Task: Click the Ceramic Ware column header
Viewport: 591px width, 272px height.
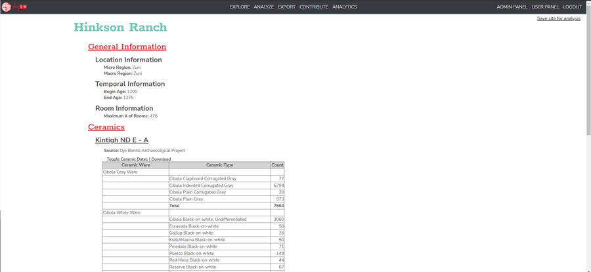Action: click(135, 165)
